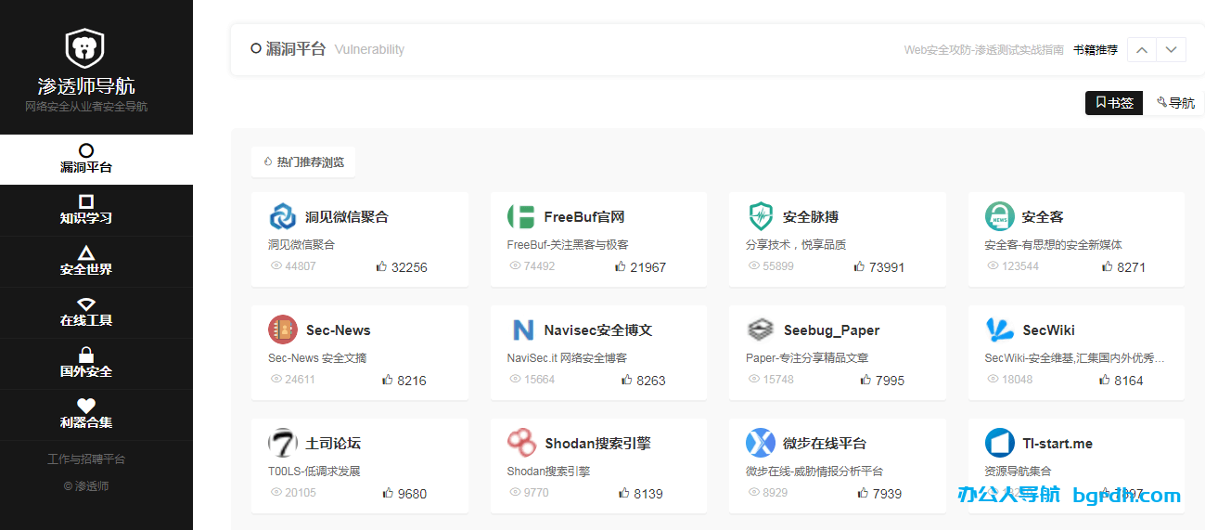Like the 洞见微信聚合 card with thumbs-up
Image resolution: width=1205 pixels, height=530 pixels.
pos(381,266)
